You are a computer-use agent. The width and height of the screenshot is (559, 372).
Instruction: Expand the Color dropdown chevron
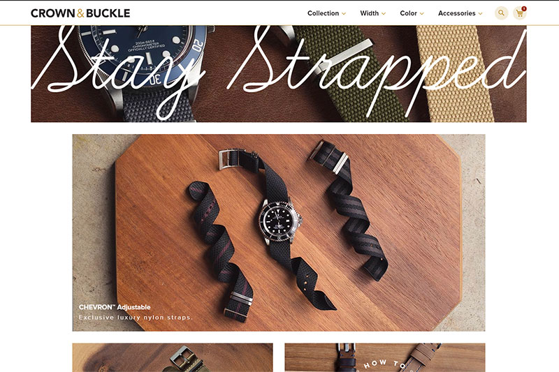click(422, 13)
